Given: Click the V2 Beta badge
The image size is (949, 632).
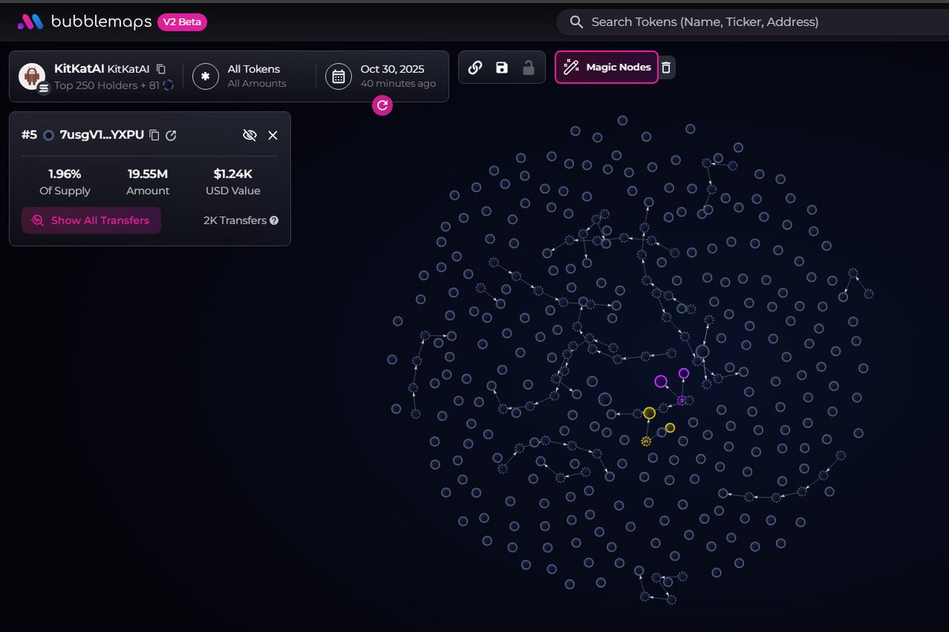Looking at the screenshot, I should coord(182,22).
